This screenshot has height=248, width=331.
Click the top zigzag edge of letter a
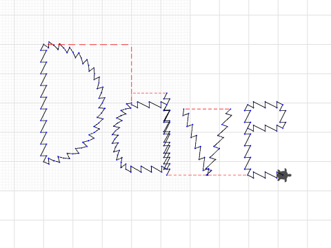(x=147, y=105)
